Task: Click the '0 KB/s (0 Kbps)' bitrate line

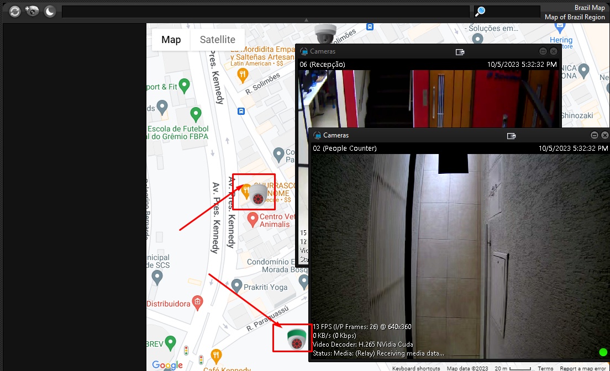Action: pyautogui.click(x=335, y=336)
